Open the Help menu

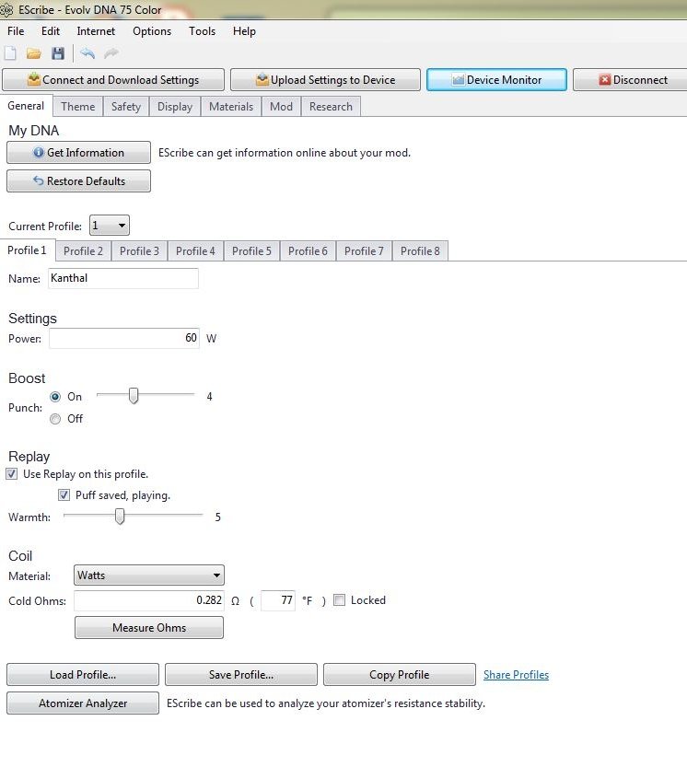(x=244, y=31)
